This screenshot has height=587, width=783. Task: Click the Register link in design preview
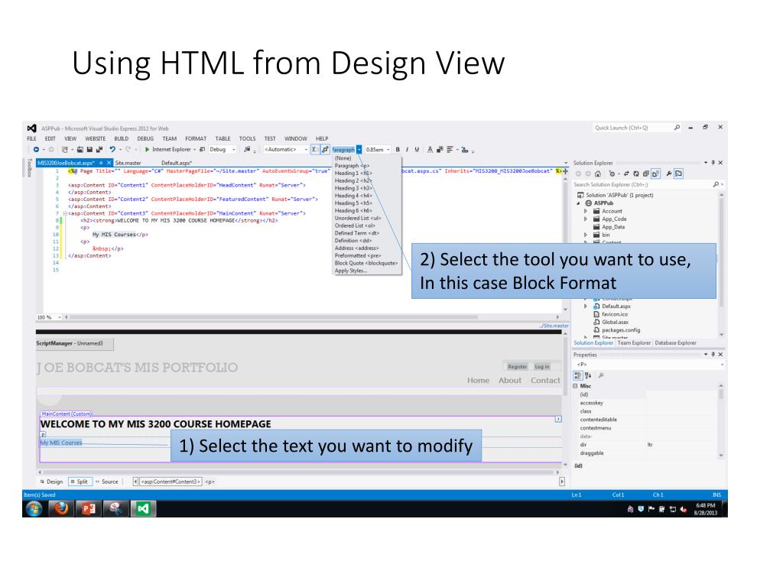[518, 367]
